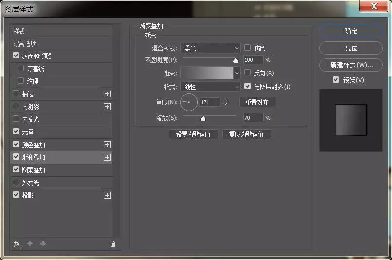Image resolution: width=392 pixels, height=260 pixels.
Task: Click the move effect up arrow
Action: 30,244
